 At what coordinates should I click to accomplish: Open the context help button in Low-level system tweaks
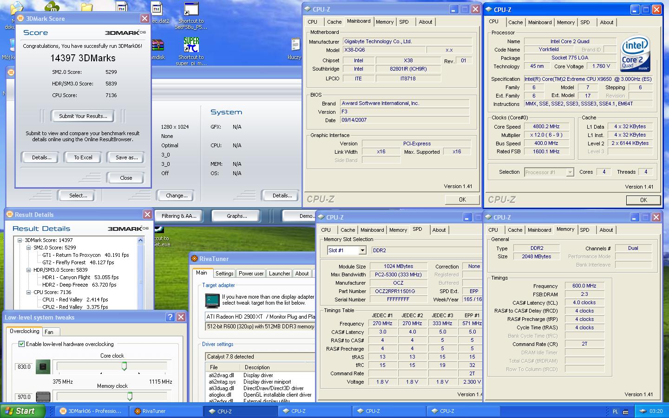(170, 317)
